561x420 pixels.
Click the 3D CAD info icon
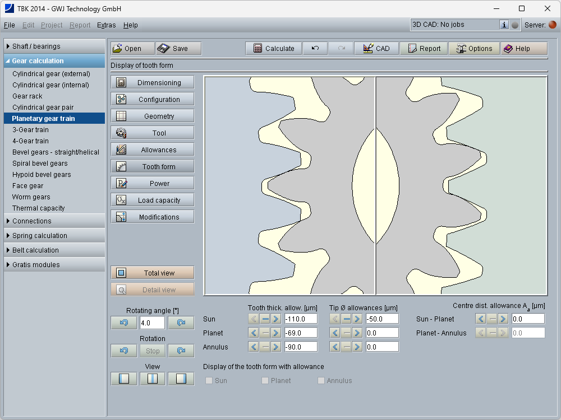[504, 25]
